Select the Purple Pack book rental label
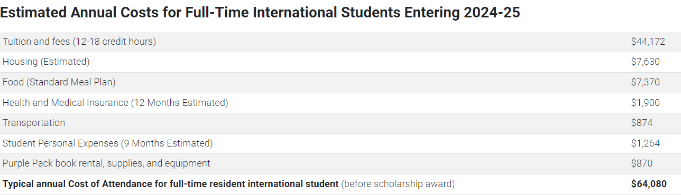This screenshot has height=195, width=681. tap(106, 163)
